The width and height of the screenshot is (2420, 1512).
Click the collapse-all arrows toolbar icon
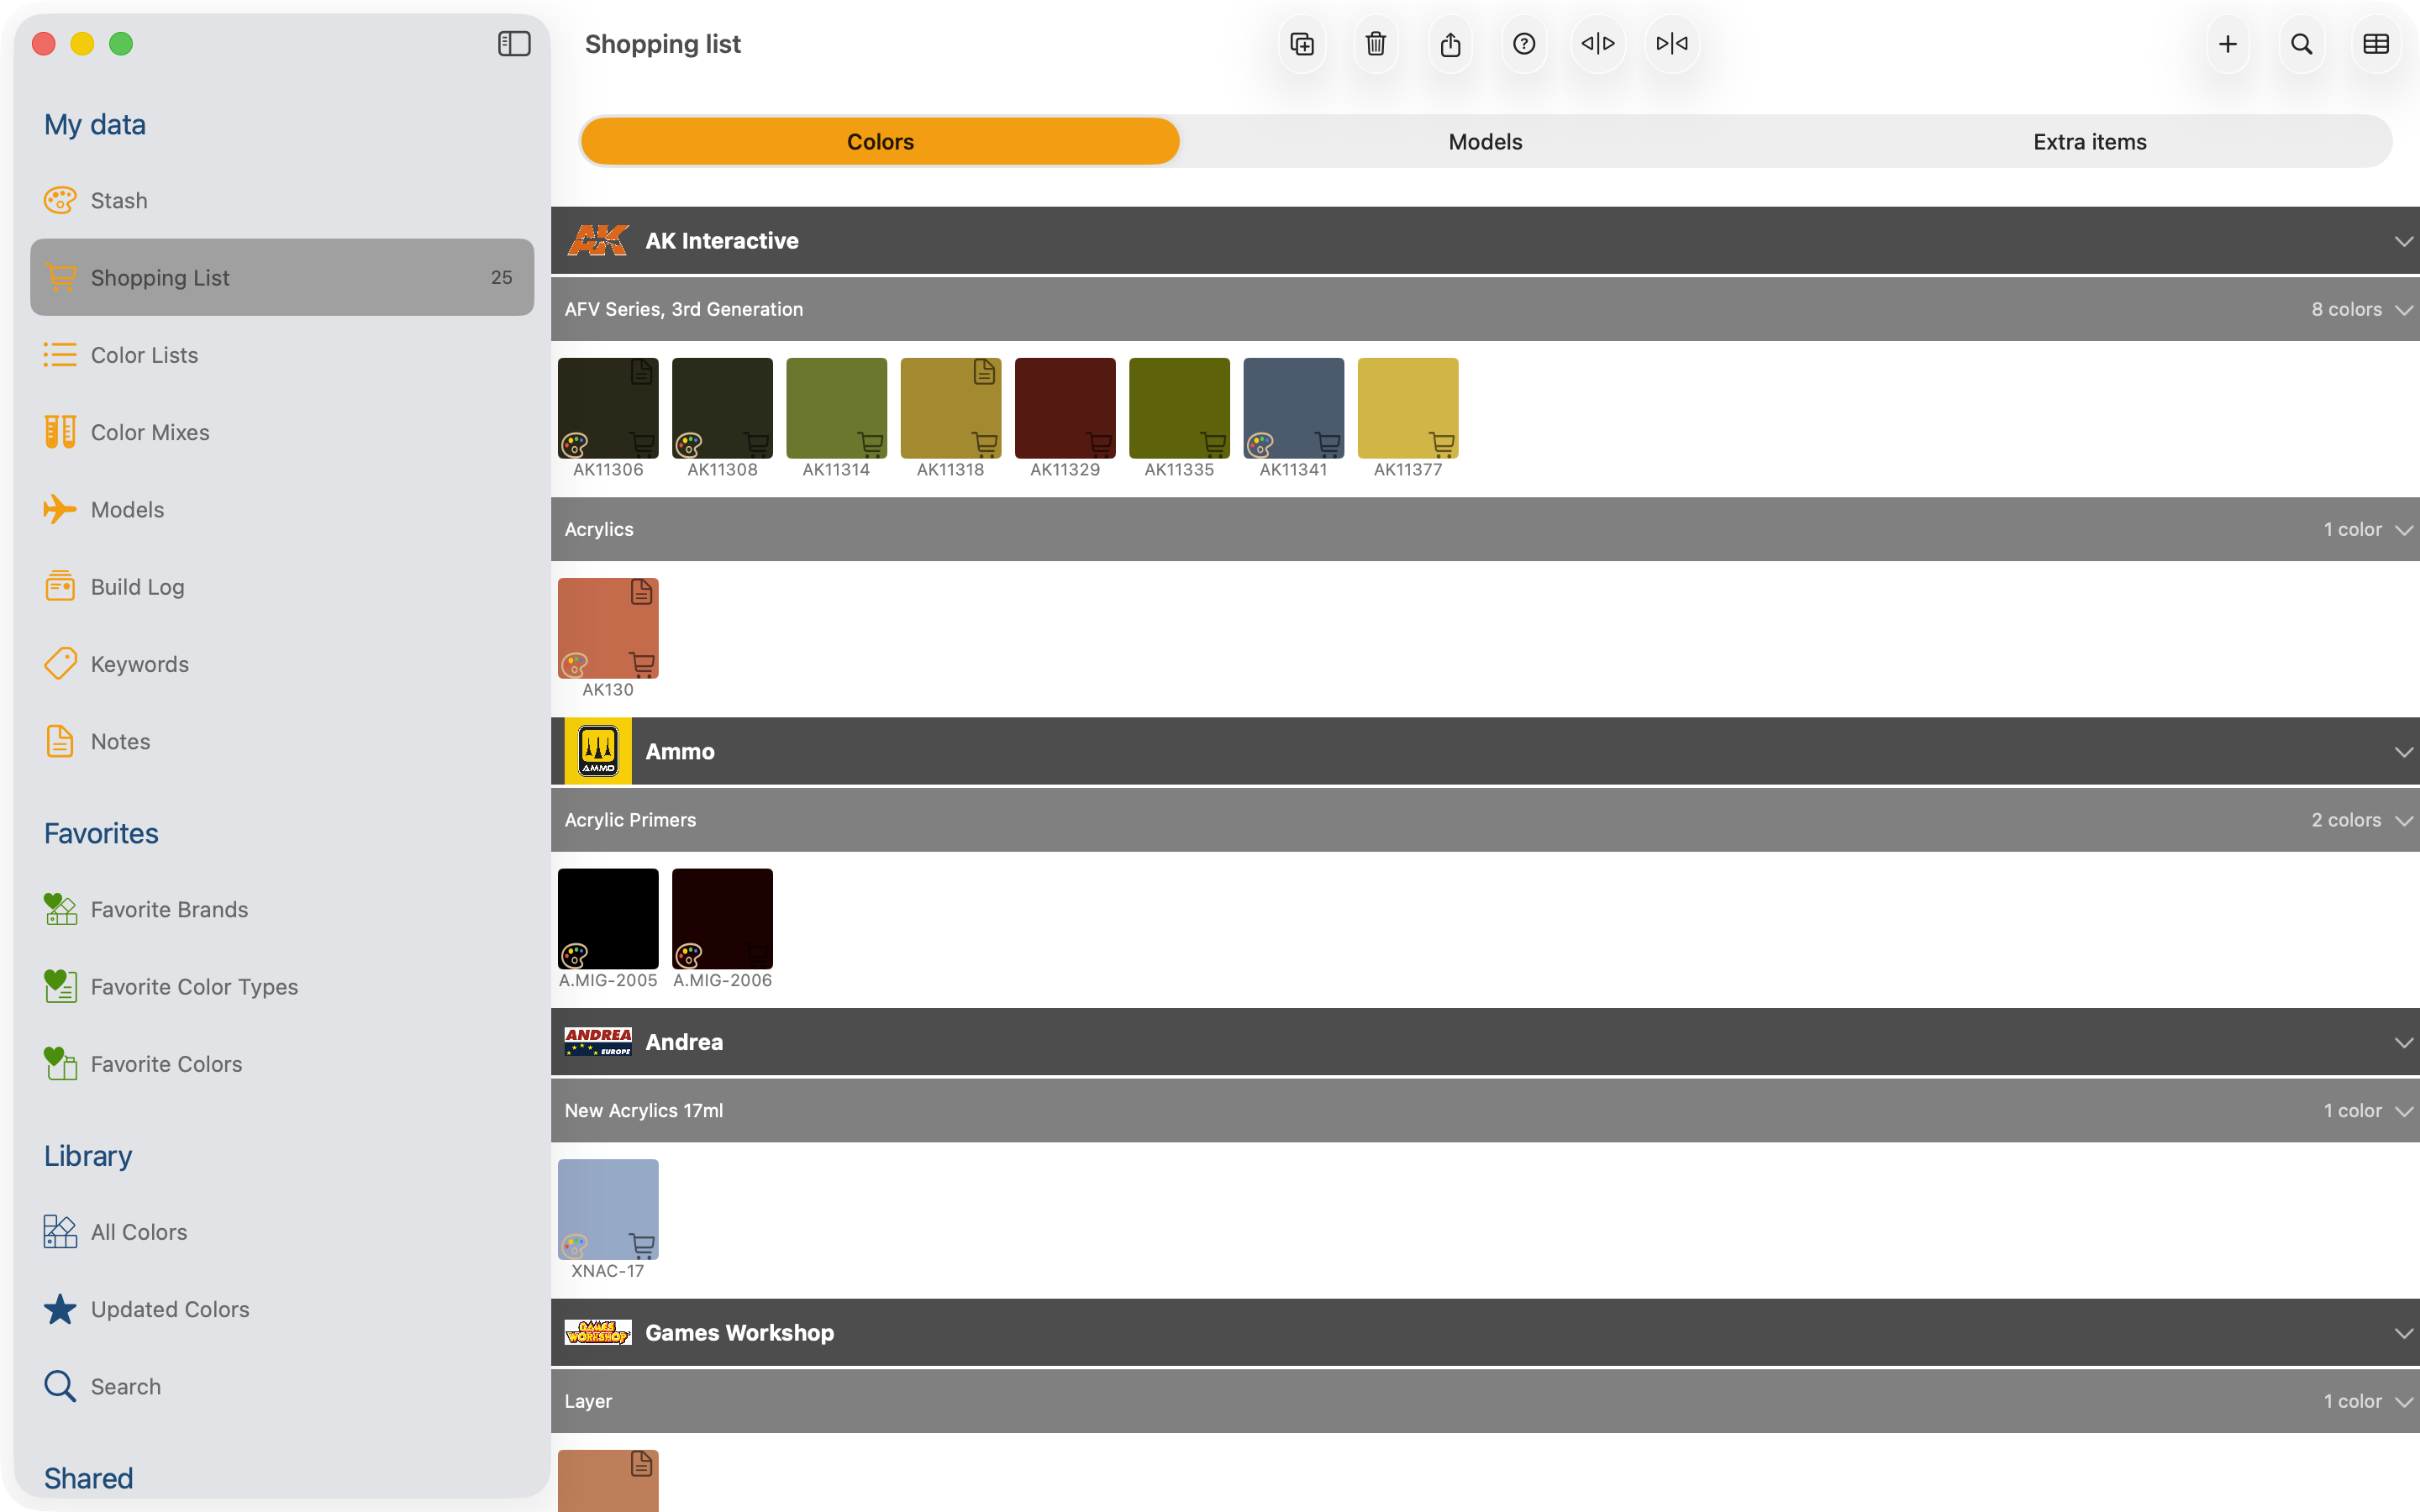(x=1672, y=44)
